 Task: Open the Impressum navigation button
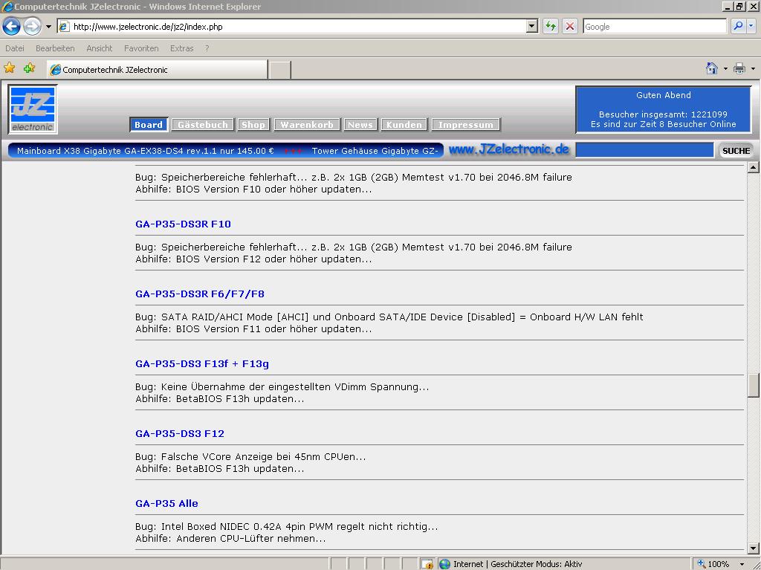465,125
